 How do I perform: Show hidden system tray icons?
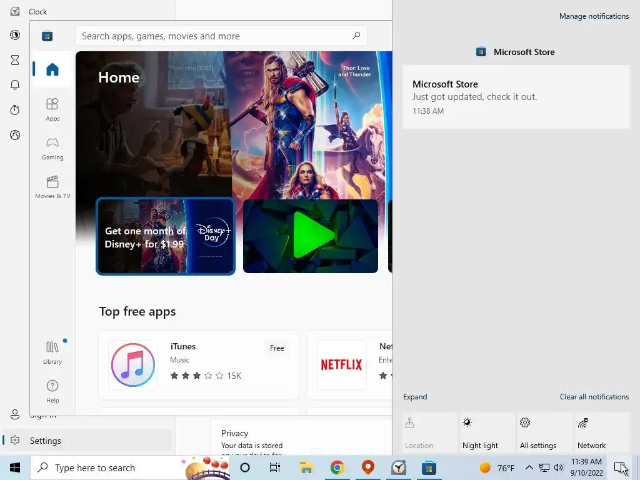[529, 467]
